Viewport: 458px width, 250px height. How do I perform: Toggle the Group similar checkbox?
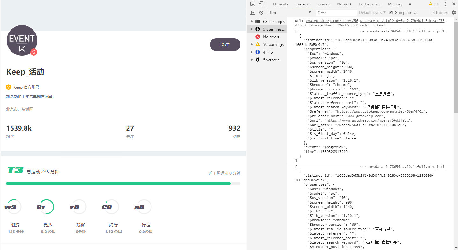391,13
